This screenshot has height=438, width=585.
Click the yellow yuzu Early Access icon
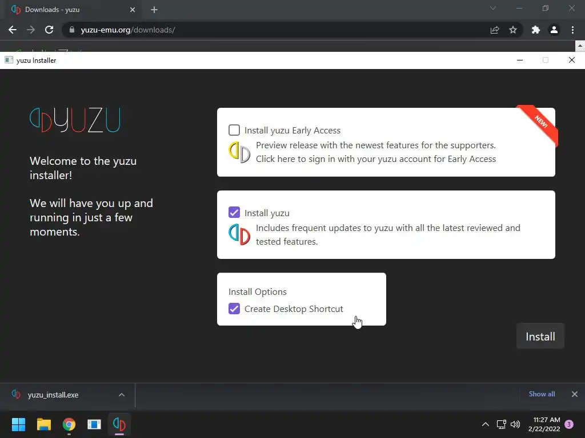tap(239, 152)
